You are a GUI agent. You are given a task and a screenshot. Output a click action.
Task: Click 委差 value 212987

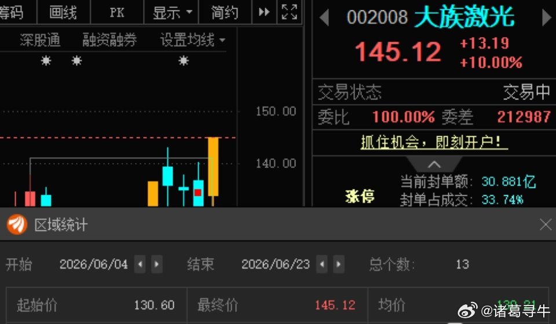[x=524, y=117]
